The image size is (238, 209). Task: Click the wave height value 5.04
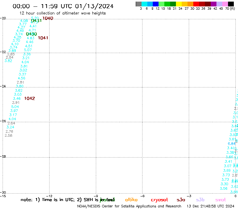(15, 107)
